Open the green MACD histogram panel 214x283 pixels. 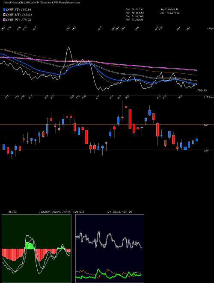click(36, 249)
